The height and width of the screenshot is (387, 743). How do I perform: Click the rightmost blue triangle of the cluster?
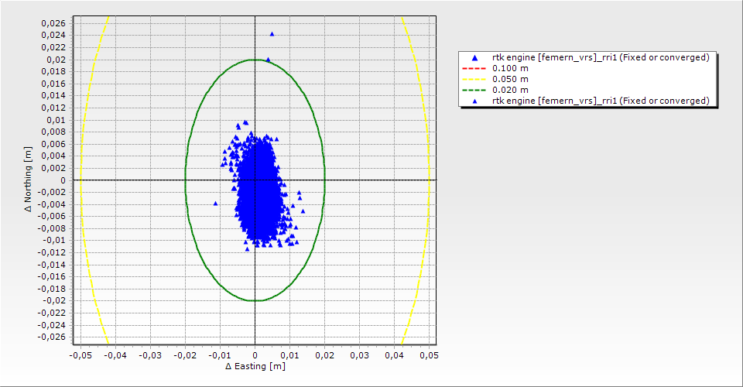point(300,193)
